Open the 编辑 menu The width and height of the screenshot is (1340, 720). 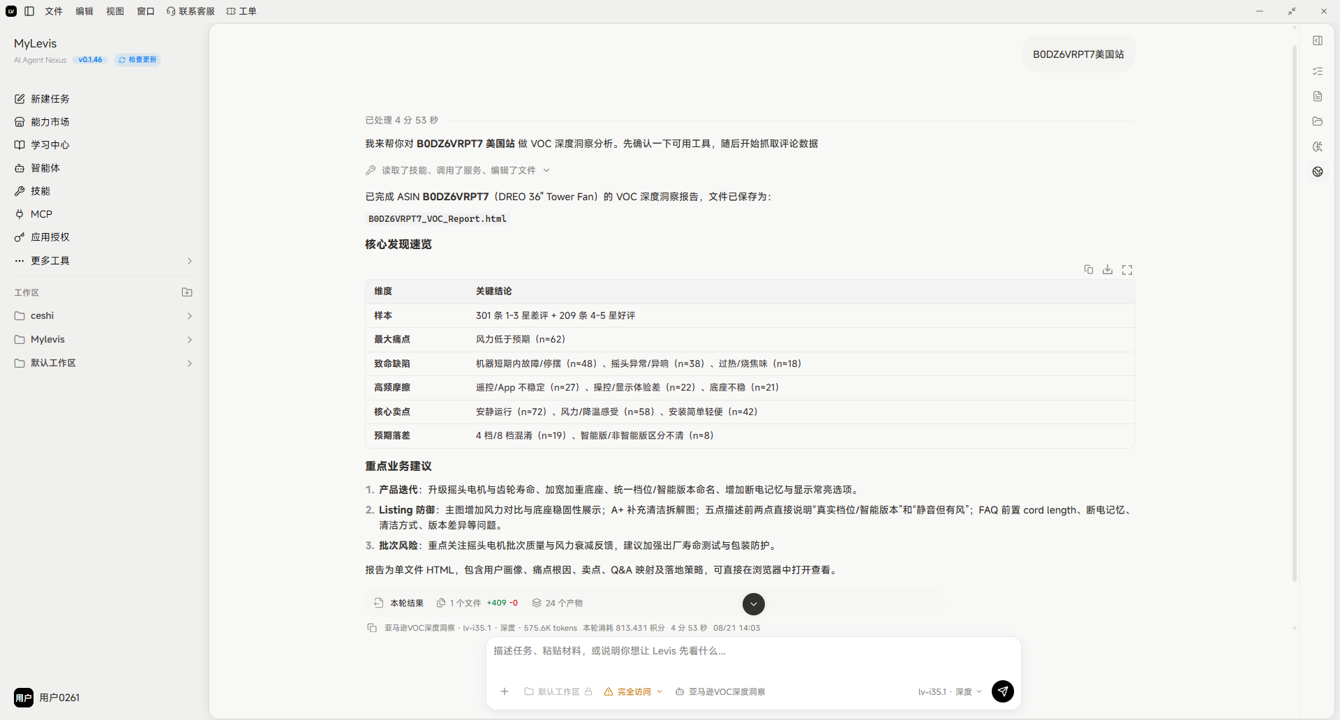[x=84, y=11]
